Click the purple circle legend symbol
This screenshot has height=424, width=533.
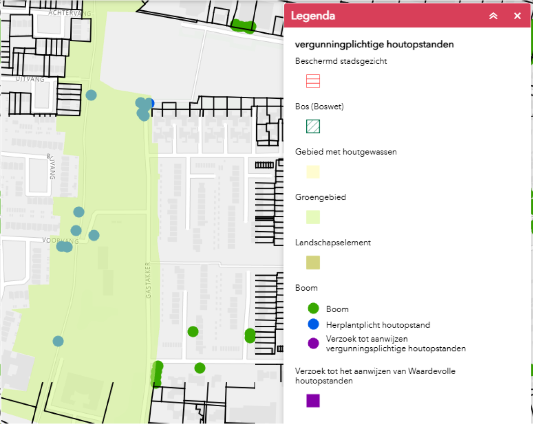click(x=313, y=343)
